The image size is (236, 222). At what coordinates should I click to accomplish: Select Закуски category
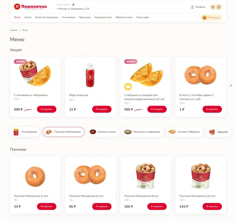[218, 132]
